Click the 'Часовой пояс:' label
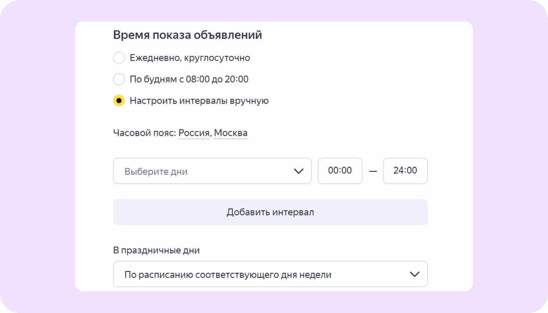This screenshot has height=313, width=548. (144, 133)
